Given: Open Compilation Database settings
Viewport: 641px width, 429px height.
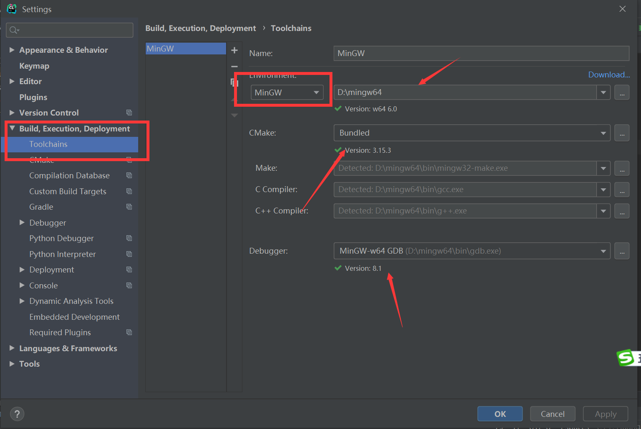Looking at the screenshot, I should coord(70,175).
